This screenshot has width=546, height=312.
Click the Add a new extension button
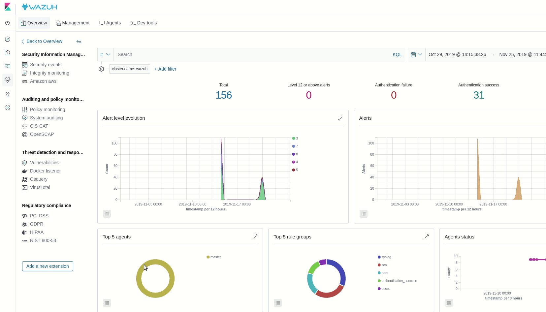click(x=47, y=266)
